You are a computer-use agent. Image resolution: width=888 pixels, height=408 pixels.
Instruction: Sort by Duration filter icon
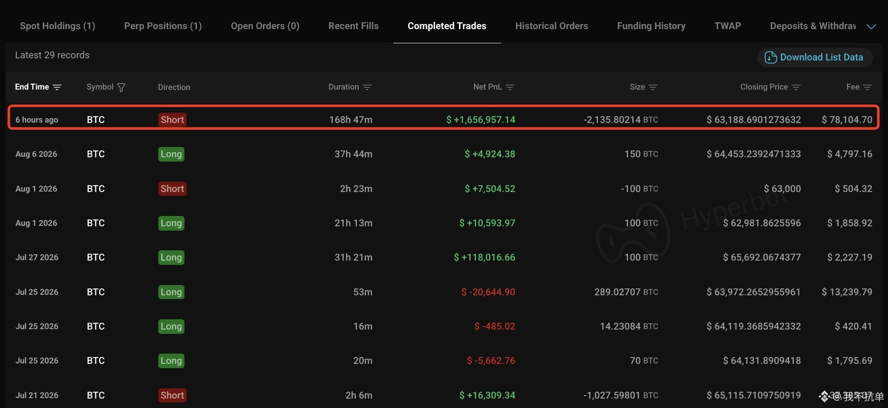pyautogui.click(x=367, y=87)
